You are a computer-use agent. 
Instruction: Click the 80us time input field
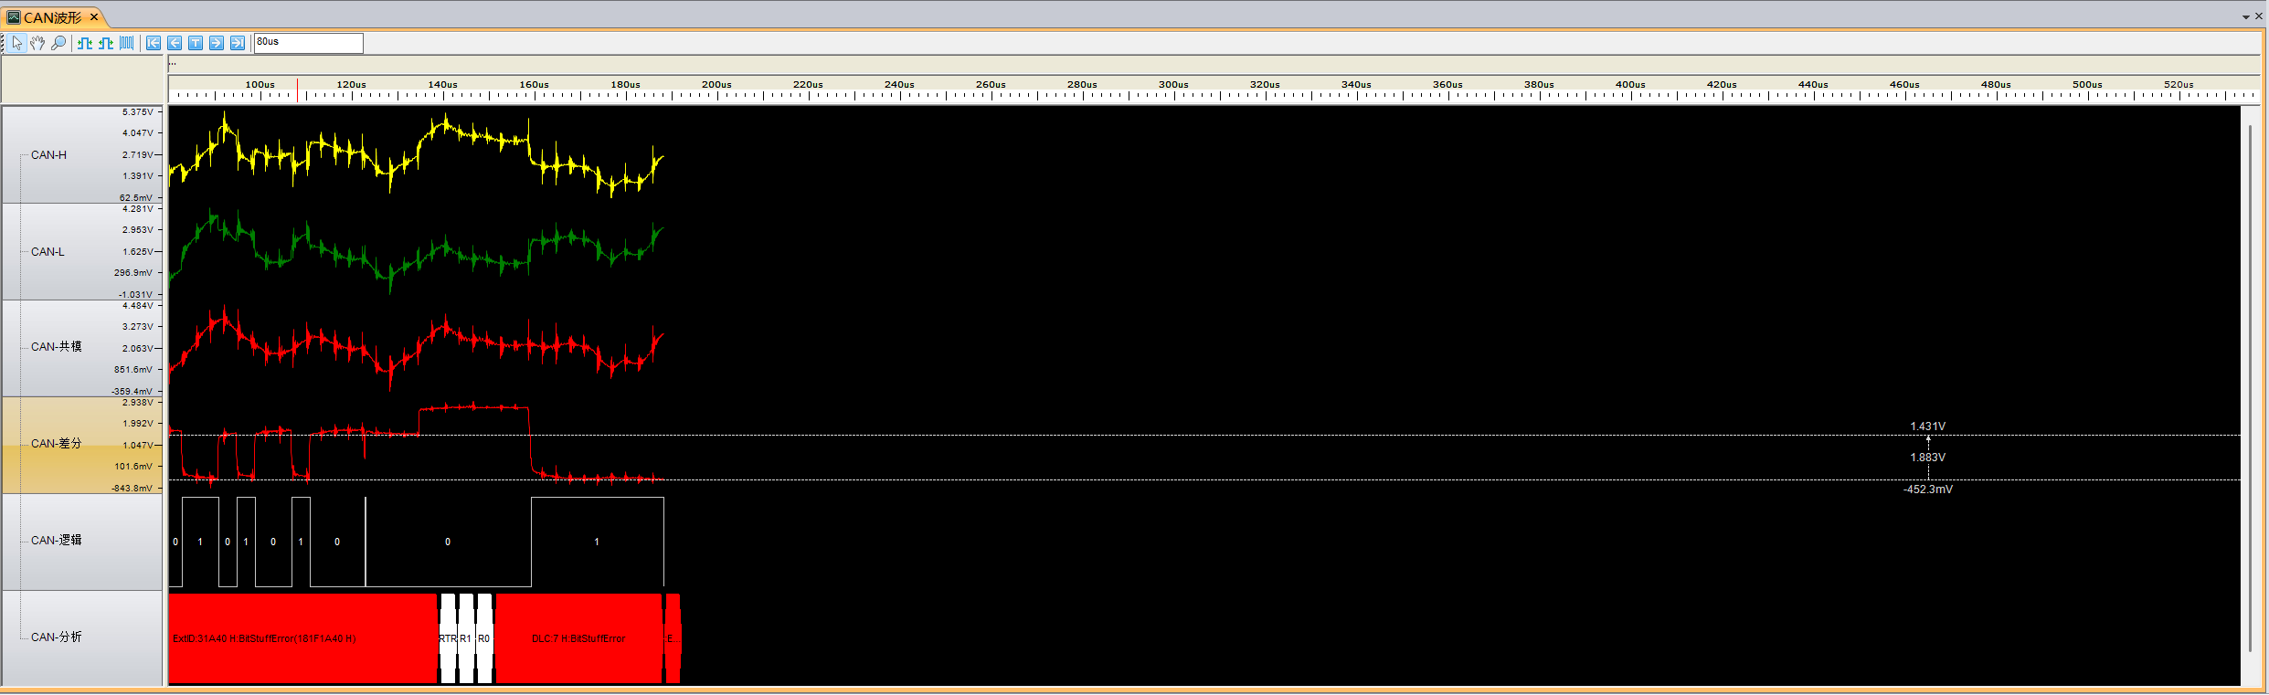[x=309, y=43]
